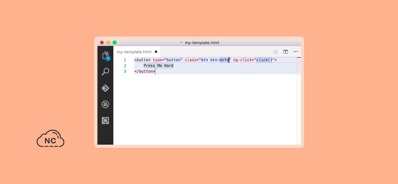This screenshot has height=184, width=398.
Task: Click the greyed file-with-magnifier icon in editor toolbar
Action: [275, 52]
